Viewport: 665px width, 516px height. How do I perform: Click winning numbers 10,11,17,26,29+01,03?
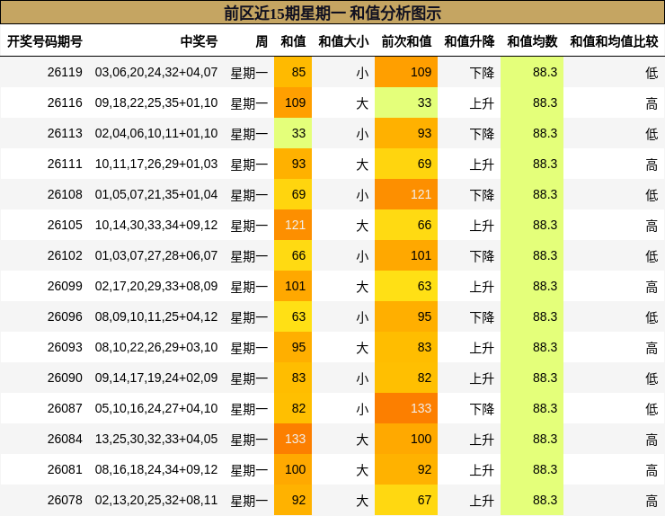[x=156, y=164]
